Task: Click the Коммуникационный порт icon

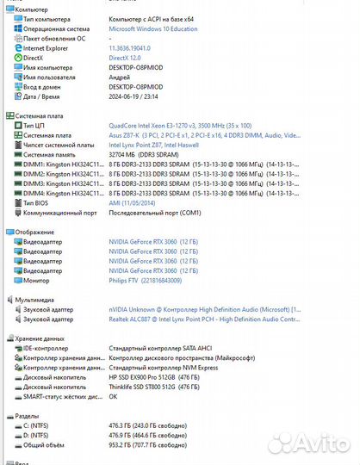Action: [x=18, y=213]
